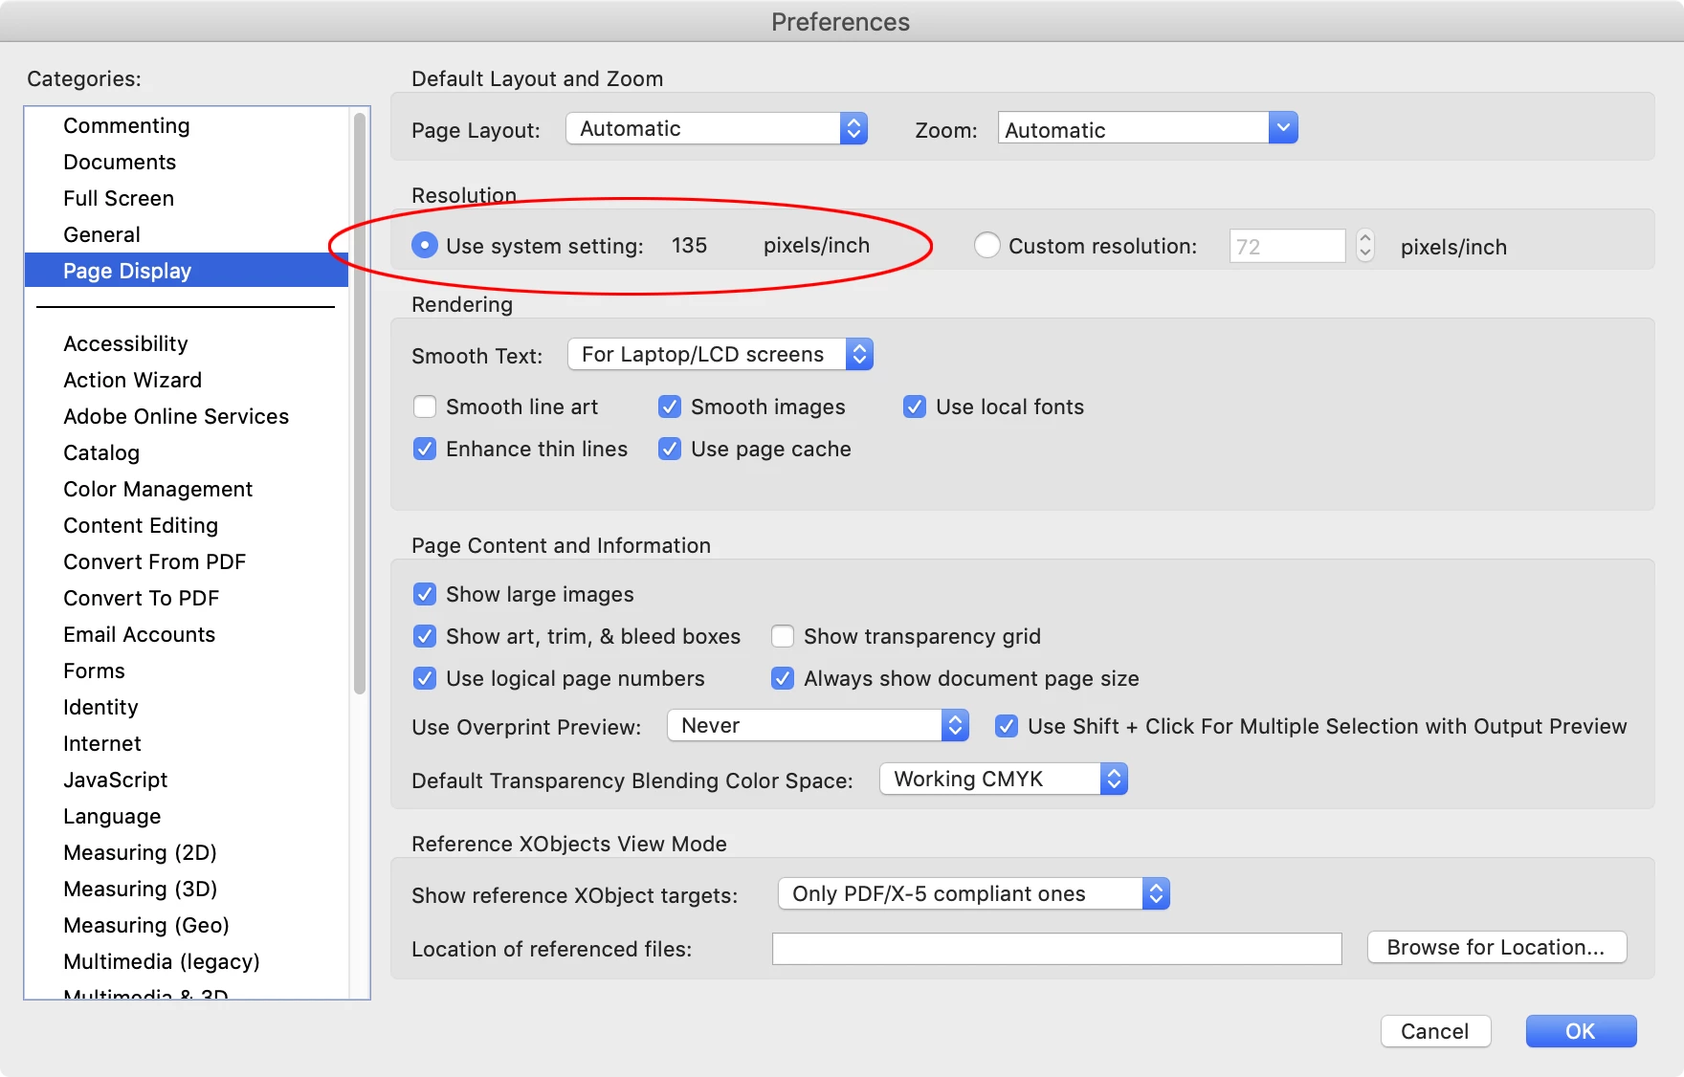
Task: Toggle Show art, trim, & bleed boxes
Action: tap(425, 636)
